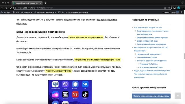Viewport: 185px width, 104px height.
Task: Jump to Неправильный ввод данных section
Action: [x=149, y=54]
